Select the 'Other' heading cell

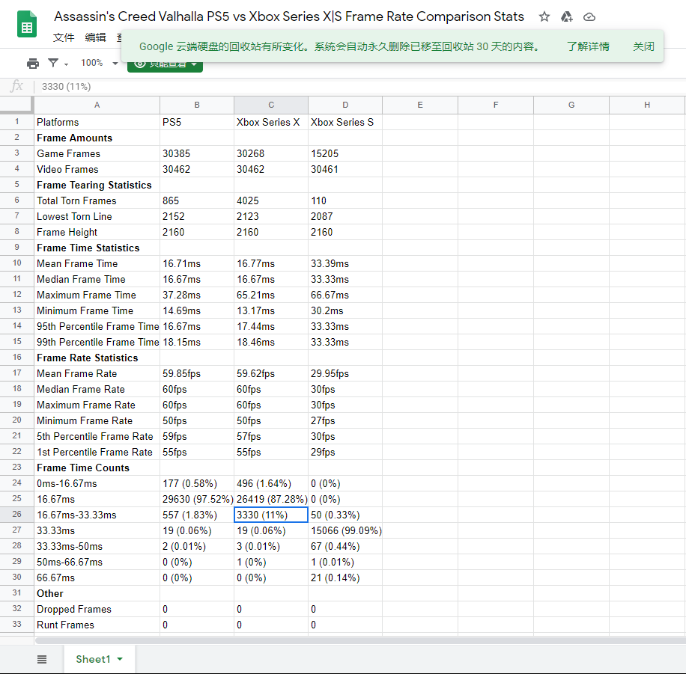pyautogui.click(x=97, y=593)
